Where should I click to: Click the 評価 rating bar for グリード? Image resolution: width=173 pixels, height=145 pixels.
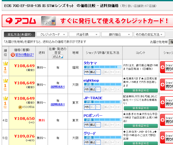click(x=103, y=137)
